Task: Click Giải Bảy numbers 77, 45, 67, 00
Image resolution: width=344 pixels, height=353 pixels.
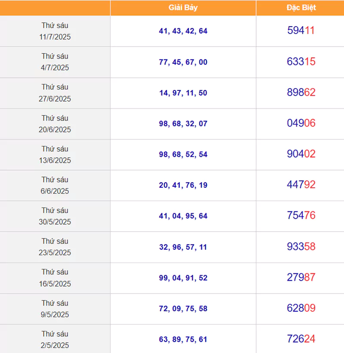Action: click(183, 62)
